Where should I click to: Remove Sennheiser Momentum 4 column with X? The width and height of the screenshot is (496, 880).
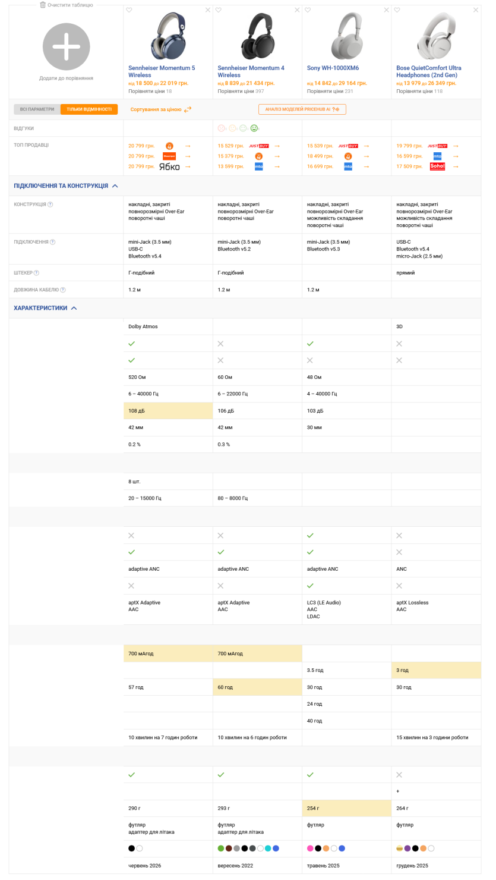(x=297, y=10)
